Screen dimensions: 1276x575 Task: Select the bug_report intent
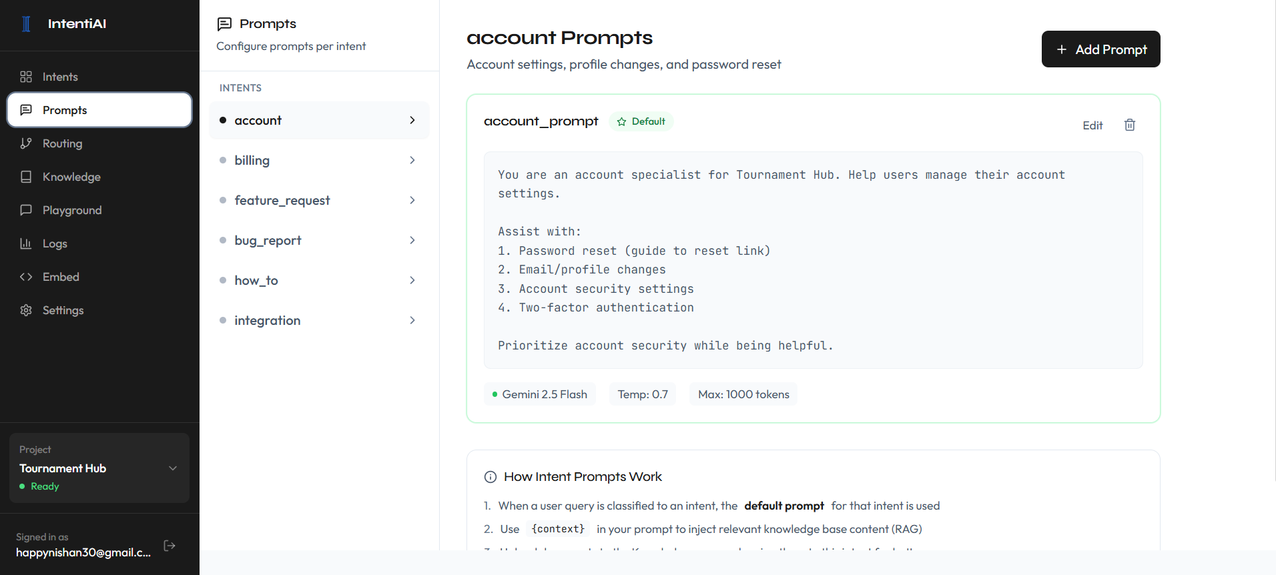(x=268, y=240)
